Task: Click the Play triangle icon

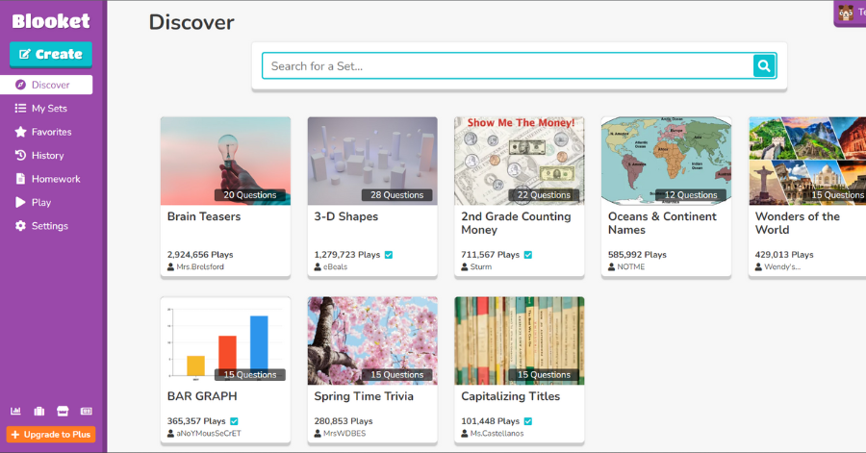Action: 20,202
